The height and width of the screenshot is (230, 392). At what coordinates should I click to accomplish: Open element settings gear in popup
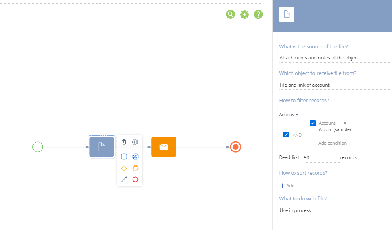tap(135, 142)
